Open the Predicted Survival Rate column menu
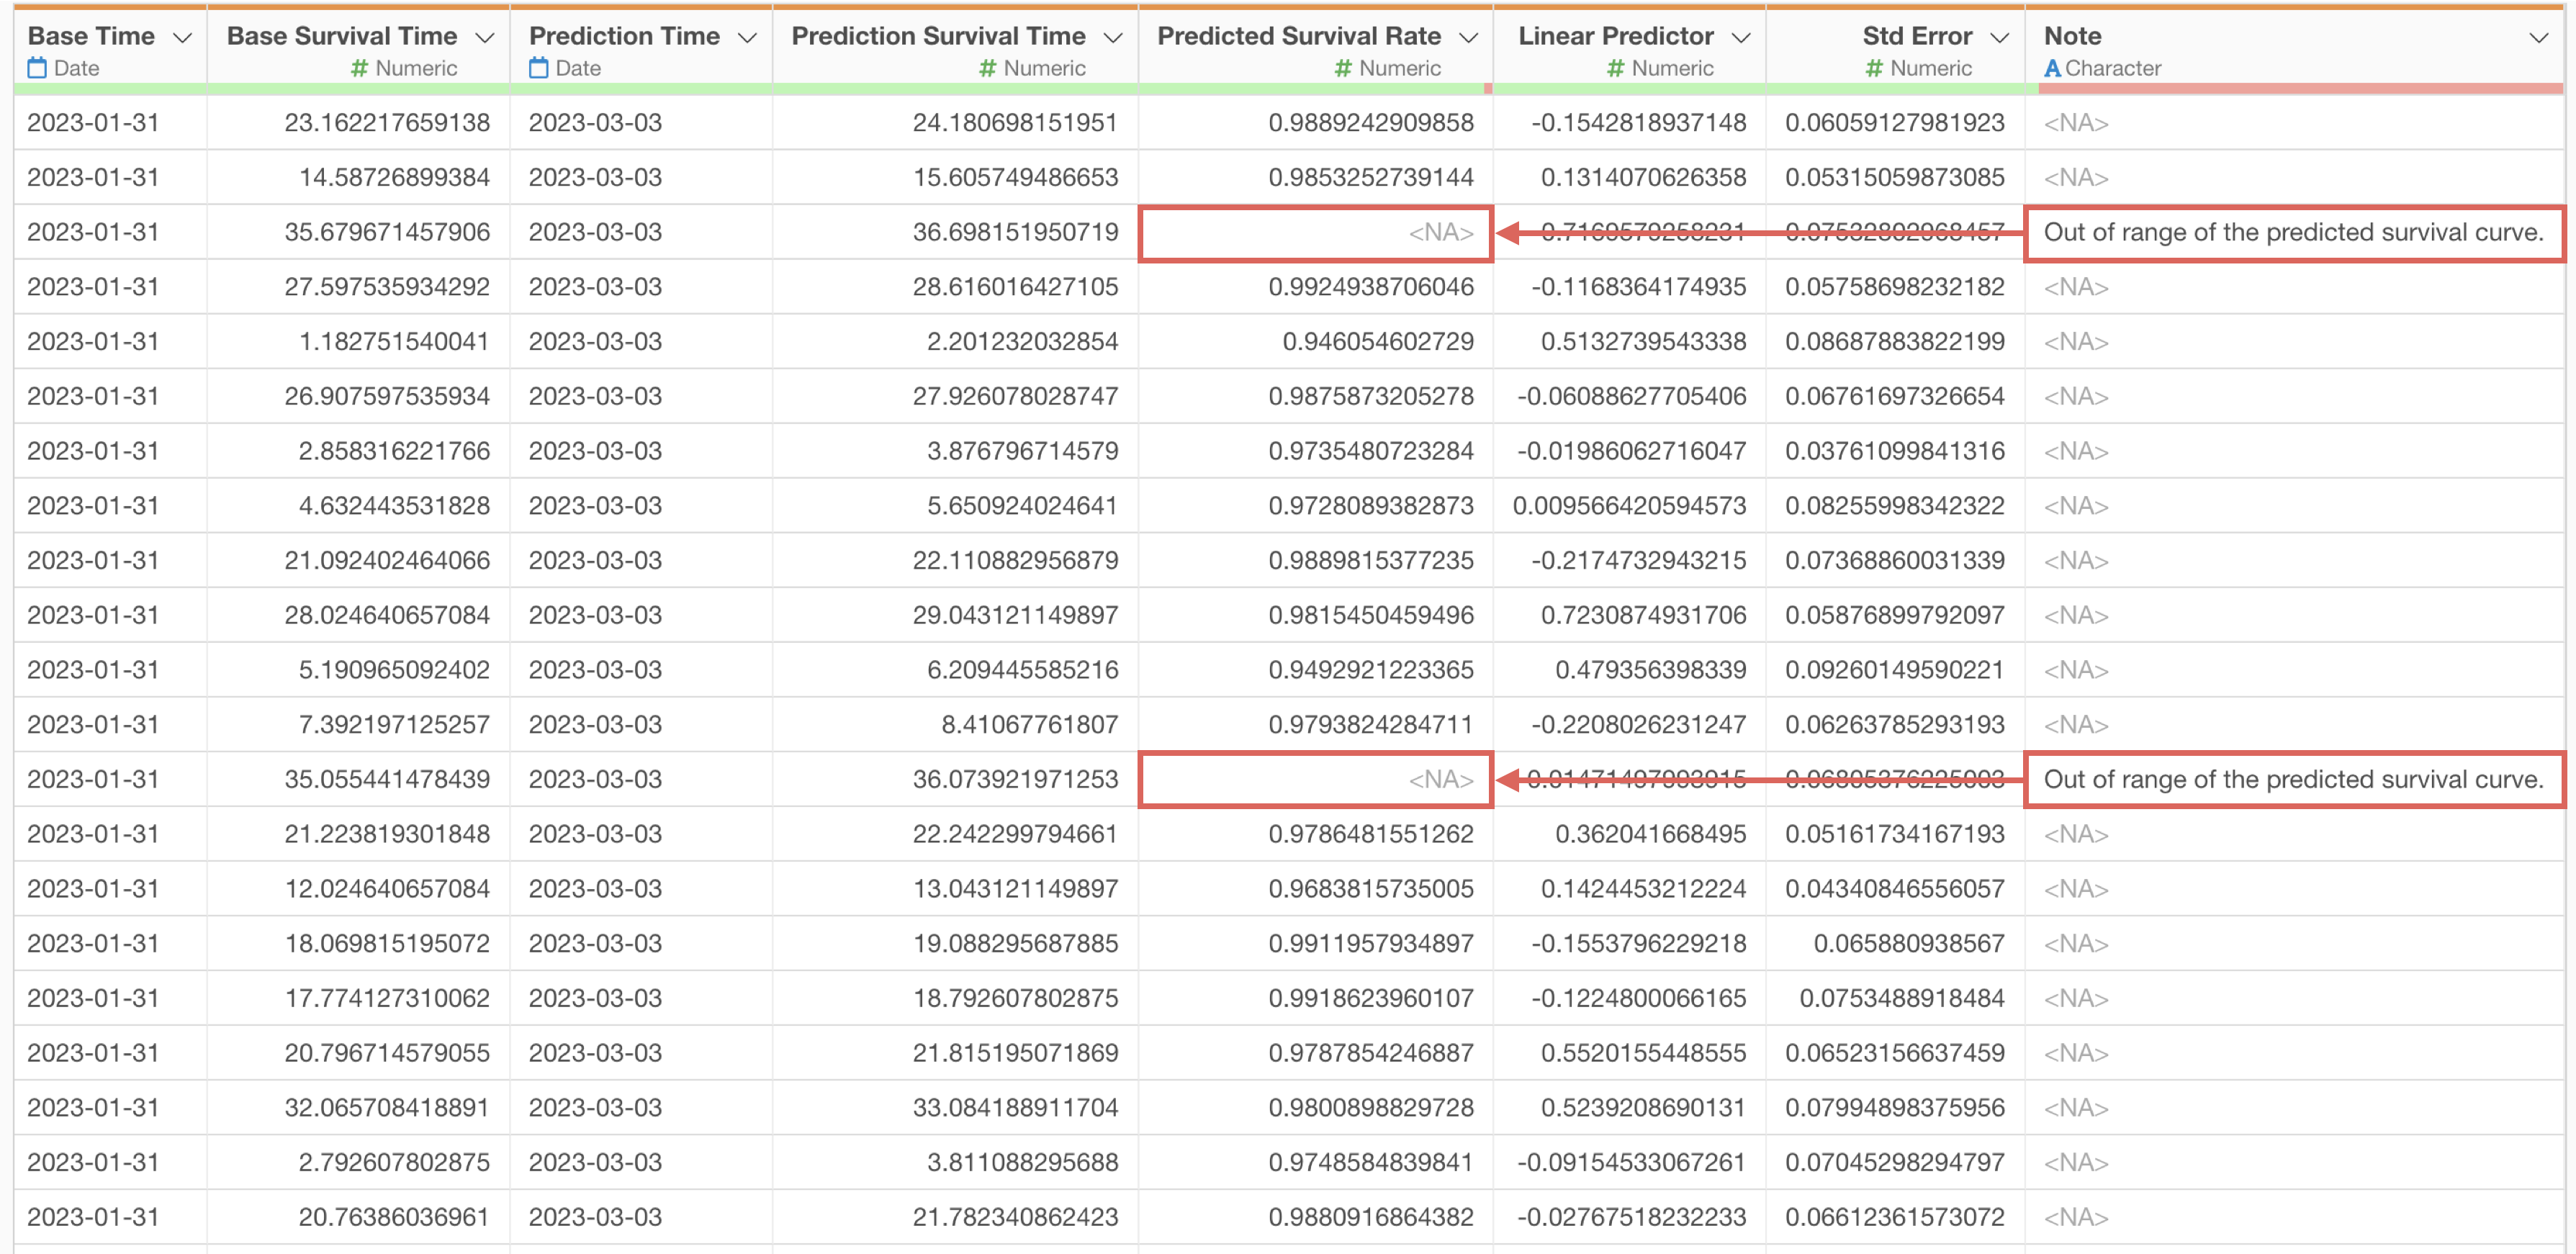Image resolution: width=2576 pixels, height=1254 pixels. point(1468,38)
